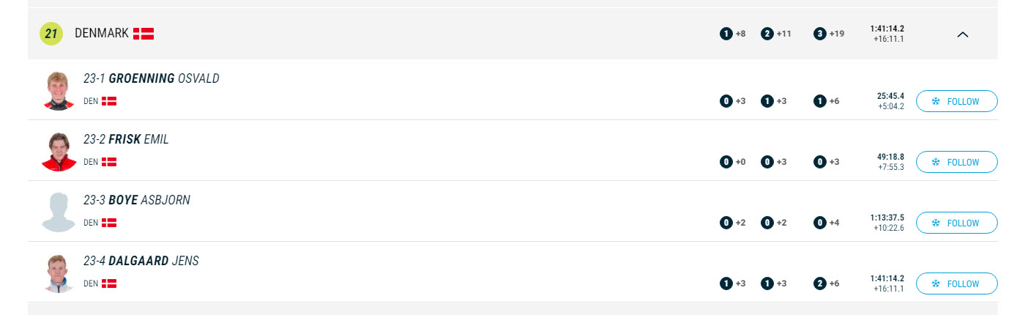Click Denmark's third shooting badge showing 3
The height and width of the screenshot is (315, 1028).
click(820, 34)
